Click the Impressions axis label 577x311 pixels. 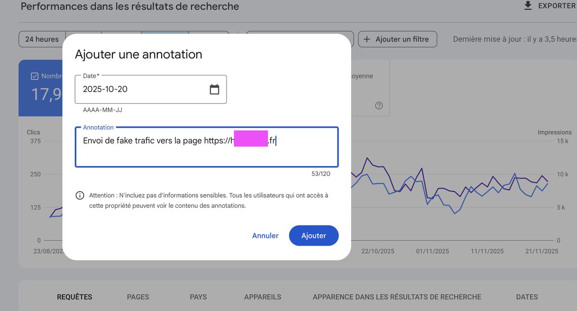[554, 132]
